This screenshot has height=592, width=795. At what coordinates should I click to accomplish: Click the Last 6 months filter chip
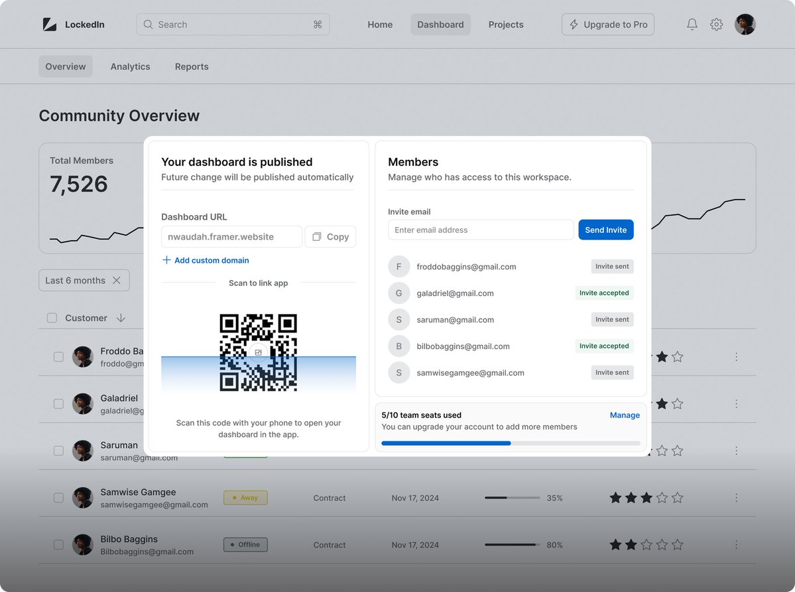coord(84,281)
